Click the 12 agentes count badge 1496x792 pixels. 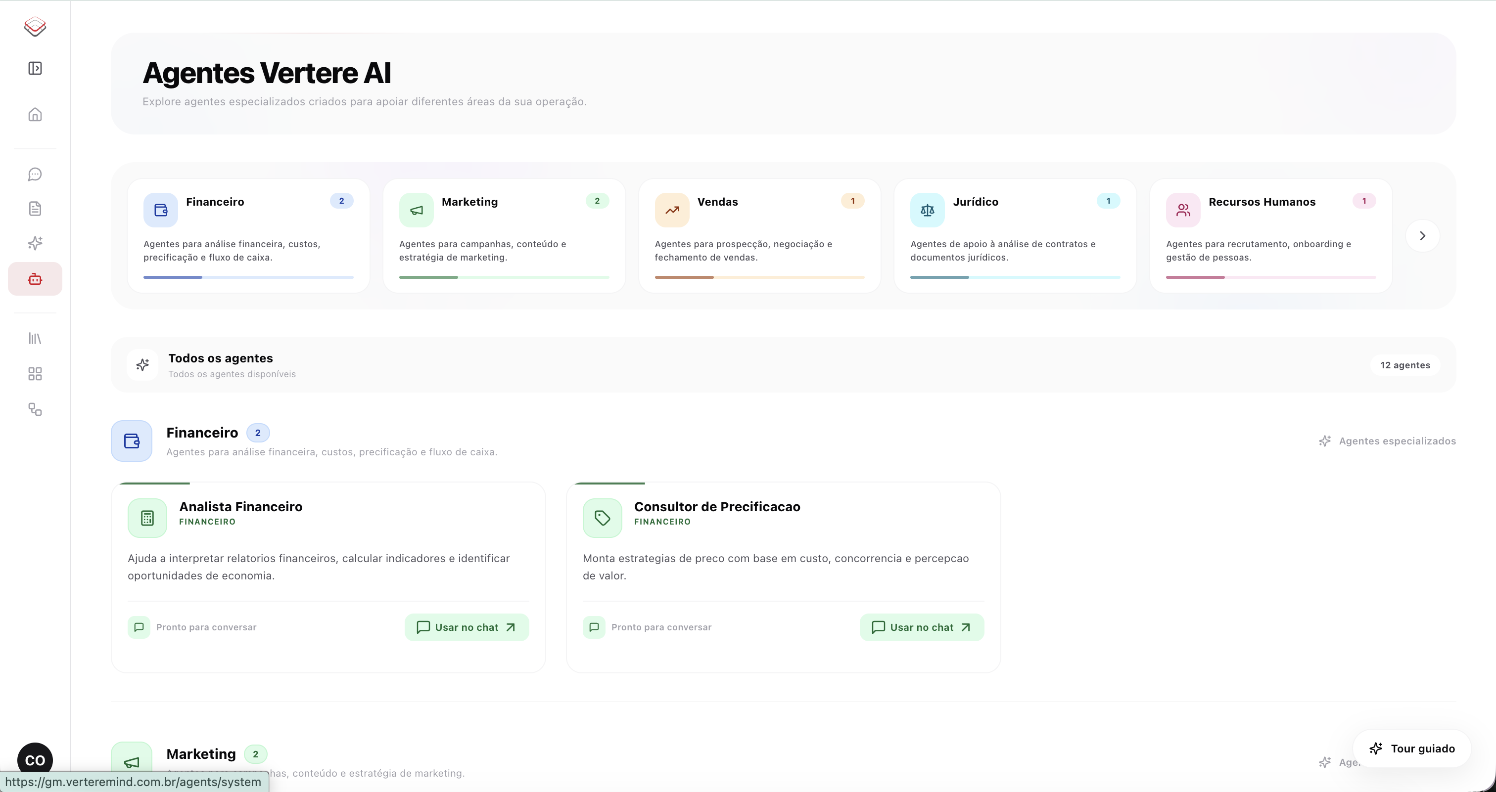[1405, 365]
